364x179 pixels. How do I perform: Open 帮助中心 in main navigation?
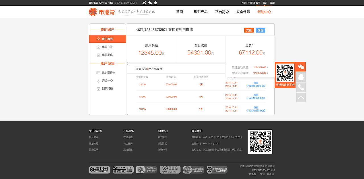264,12
